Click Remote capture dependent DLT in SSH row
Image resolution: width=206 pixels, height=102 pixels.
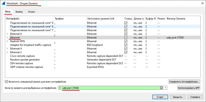coord(105,63)
